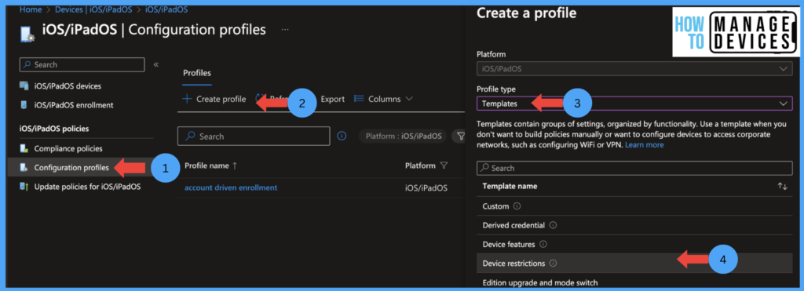Click the Template name sort arrows icon

tap(783, 187)
